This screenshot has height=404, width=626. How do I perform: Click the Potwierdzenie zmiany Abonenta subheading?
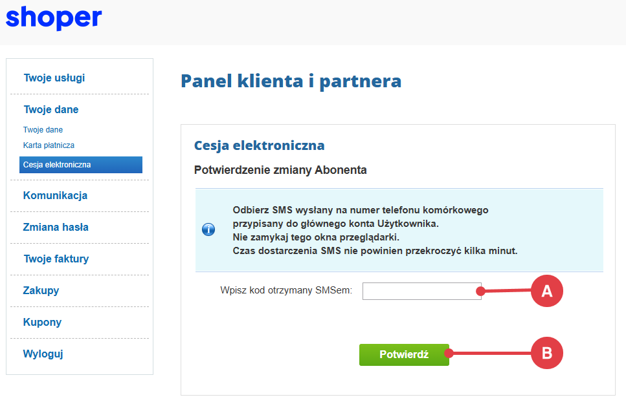click(280, 171)
